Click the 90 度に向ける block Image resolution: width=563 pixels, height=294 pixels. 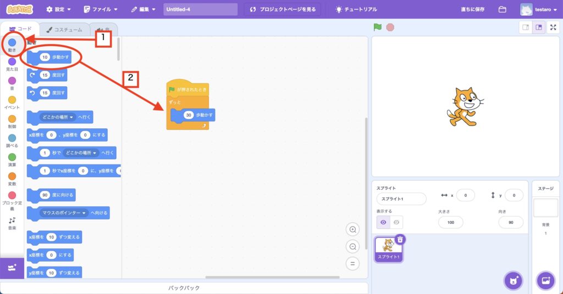[x=51, y=195]
